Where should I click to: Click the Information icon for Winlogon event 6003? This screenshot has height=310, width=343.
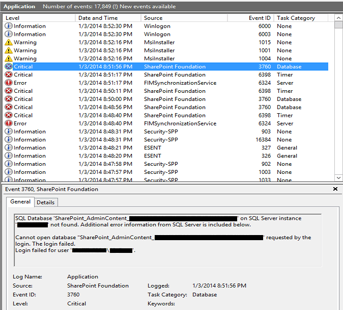coord(9,34)
